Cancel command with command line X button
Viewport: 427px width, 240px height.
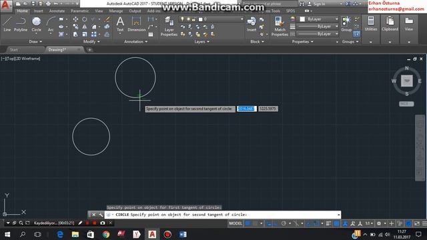[93, 215]
